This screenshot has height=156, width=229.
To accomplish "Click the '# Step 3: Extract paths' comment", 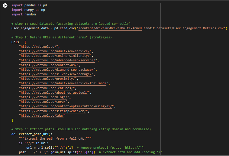I will [81, 129].
